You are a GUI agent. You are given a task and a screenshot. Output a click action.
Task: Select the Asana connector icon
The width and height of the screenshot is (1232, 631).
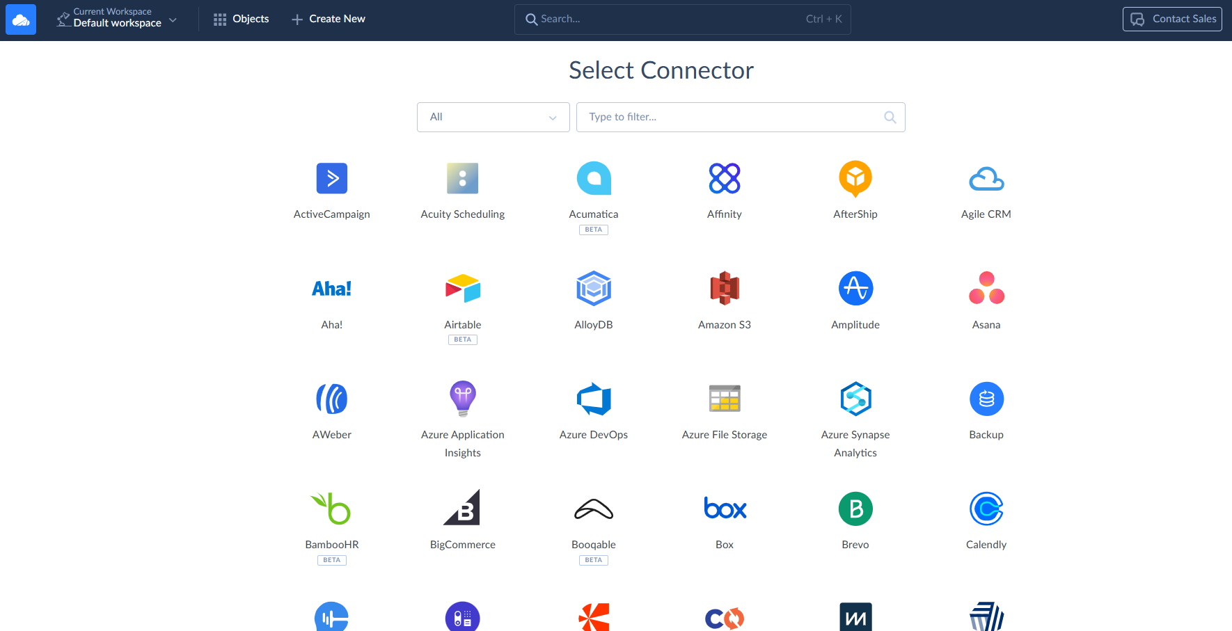[986, 289]
